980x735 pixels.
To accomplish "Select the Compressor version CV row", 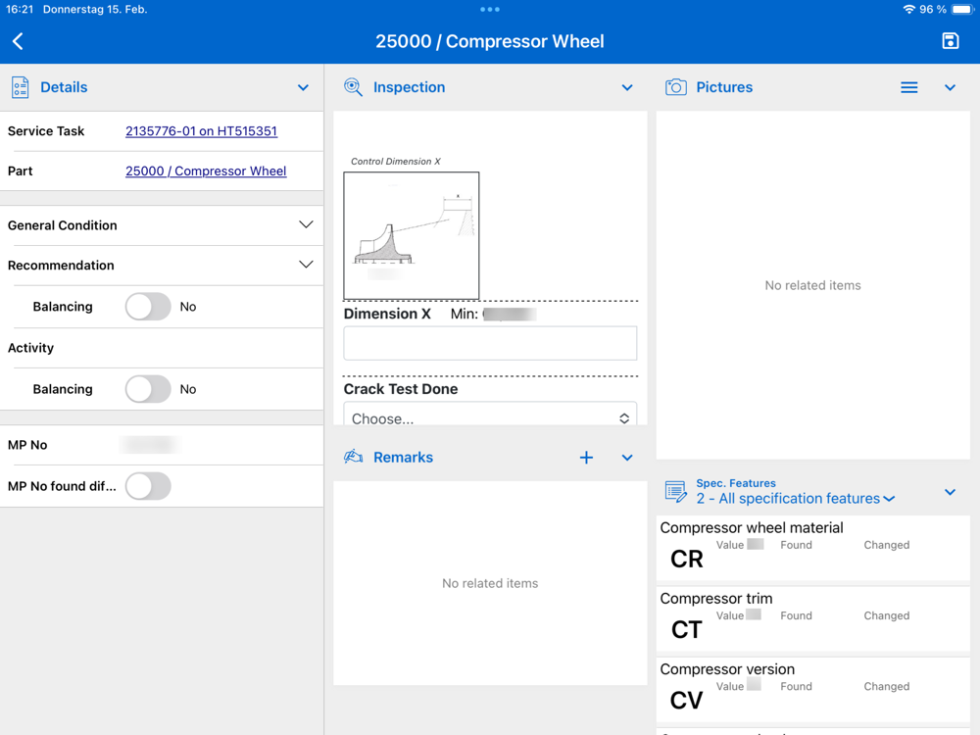I will point(813,689).
